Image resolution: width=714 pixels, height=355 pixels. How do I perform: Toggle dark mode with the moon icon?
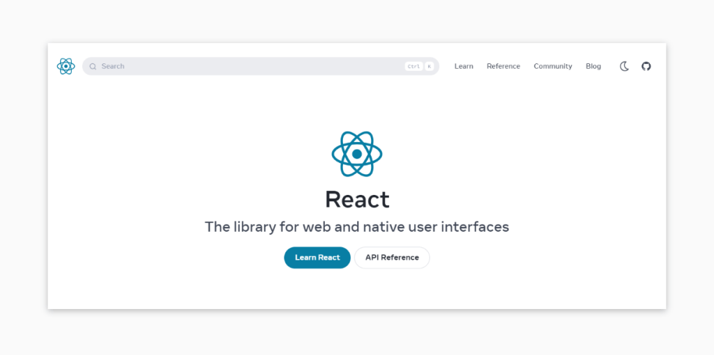[x=624, y=66]
